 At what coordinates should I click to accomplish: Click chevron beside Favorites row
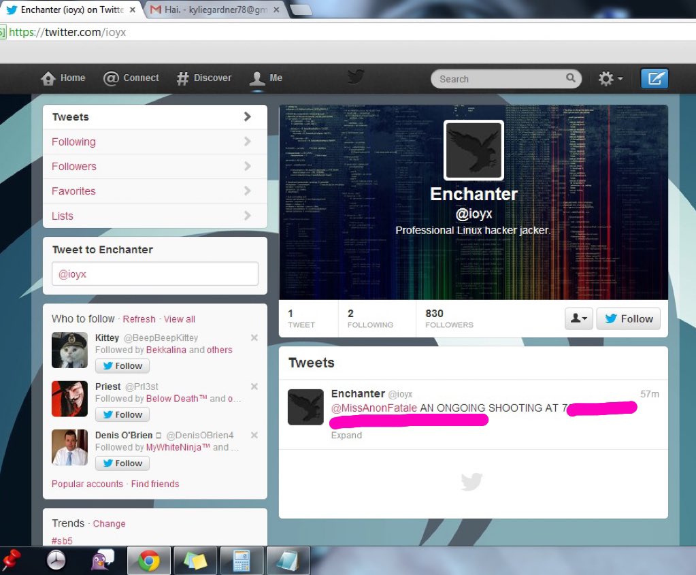tap(247, 191)
